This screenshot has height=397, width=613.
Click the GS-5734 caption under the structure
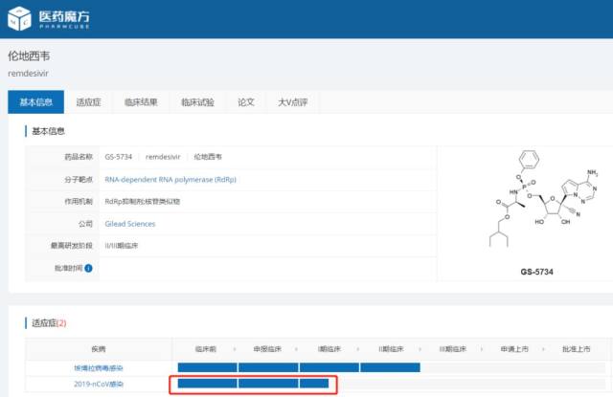(x=536, y=272)
